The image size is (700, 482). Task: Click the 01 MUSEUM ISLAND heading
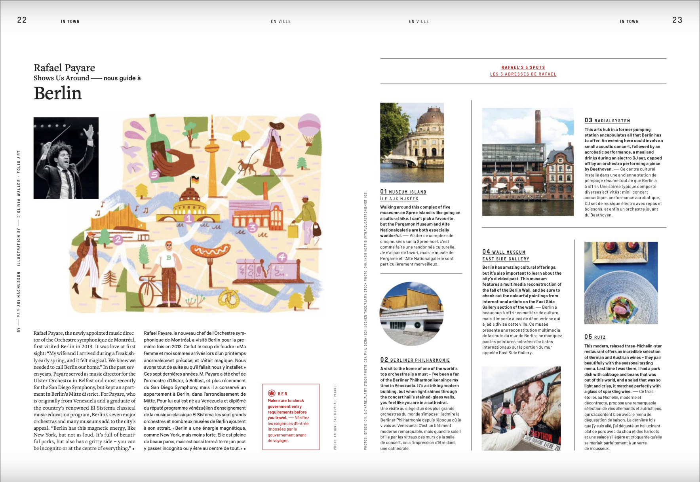(403, 192)
